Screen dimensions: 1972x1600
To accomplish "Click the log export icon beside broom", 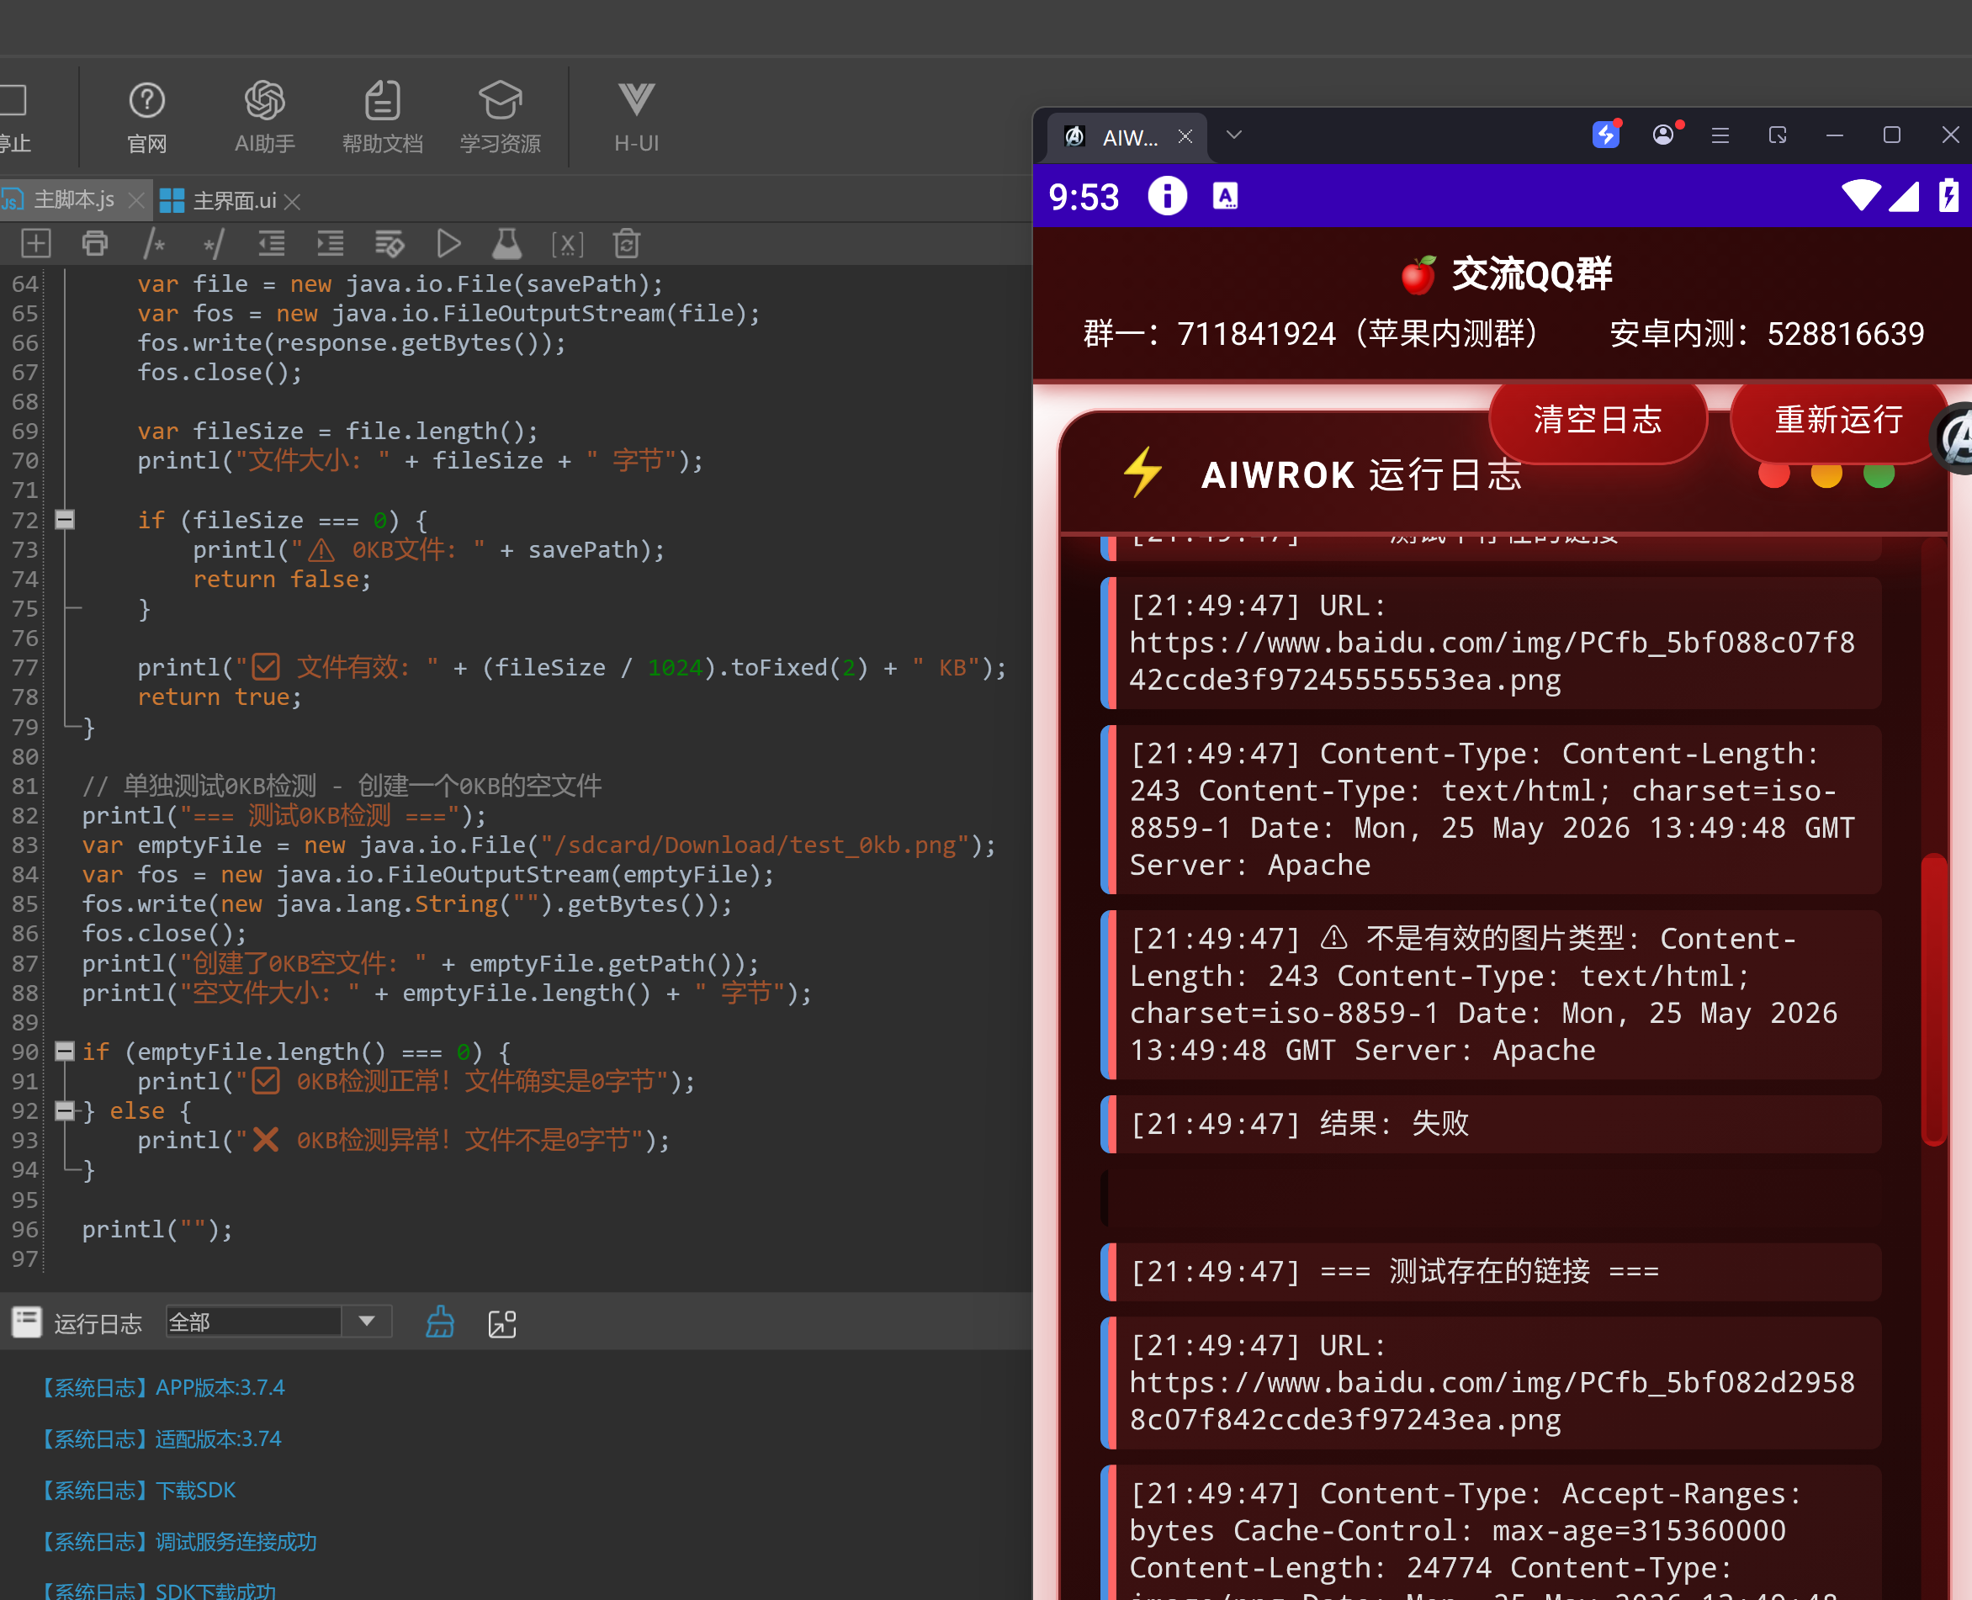I will [502, 1323].
